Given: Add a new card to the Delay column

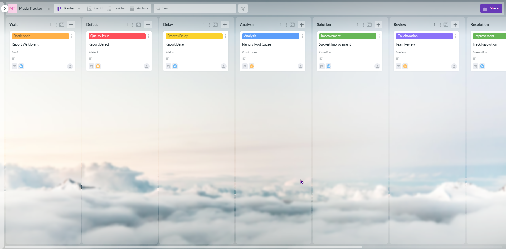Looking at the screenshot, I should (x=225, y=24).
